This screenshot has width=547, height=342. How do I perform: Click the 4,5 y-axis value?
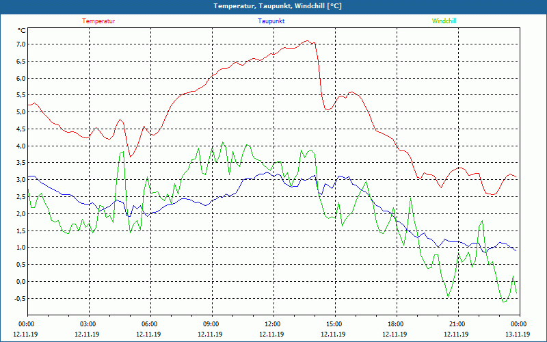click(21, 129)
